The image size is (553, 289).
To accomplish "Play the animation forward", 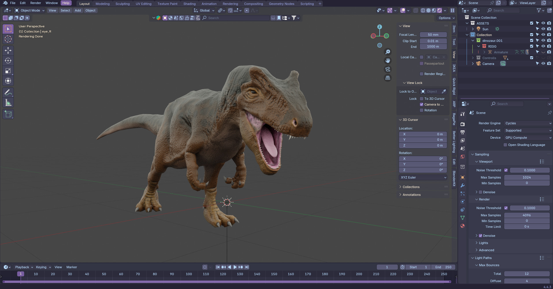I will coord(235,267).
